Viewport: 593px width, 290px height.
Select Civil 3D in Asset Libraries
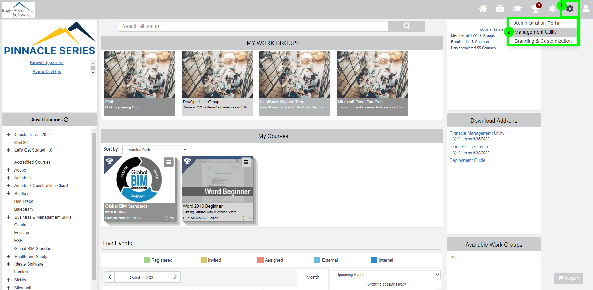click(x=21, y=143)
